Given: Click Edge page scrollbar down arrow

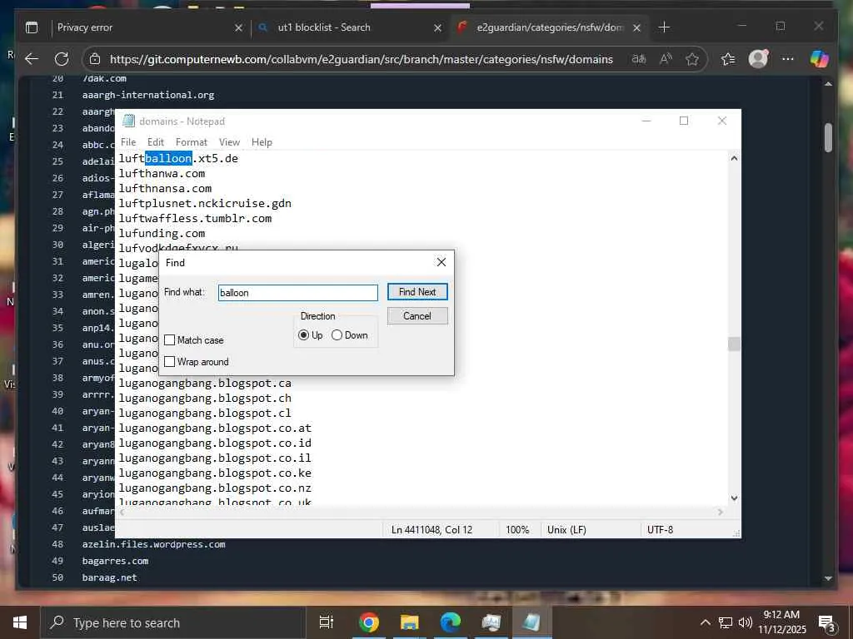Looking at the screenshot, I should point(828,579).
